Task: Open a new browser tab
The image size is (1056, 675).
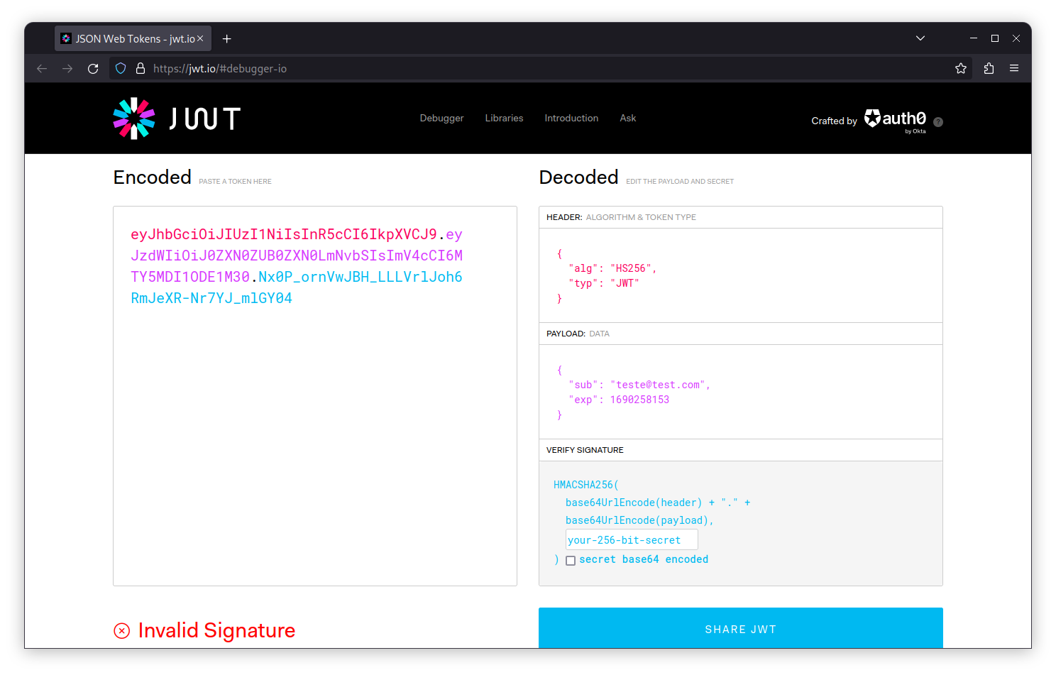Action: [227, 39]
